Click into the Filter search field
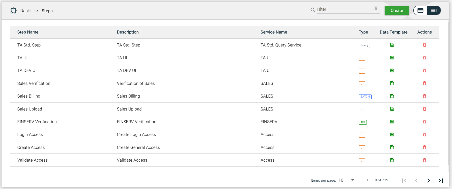452x189 pixels. coord(343,9)
